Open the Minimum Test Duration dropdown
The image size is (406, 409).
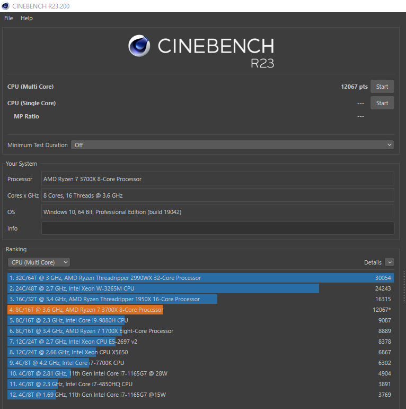(232, 145)
